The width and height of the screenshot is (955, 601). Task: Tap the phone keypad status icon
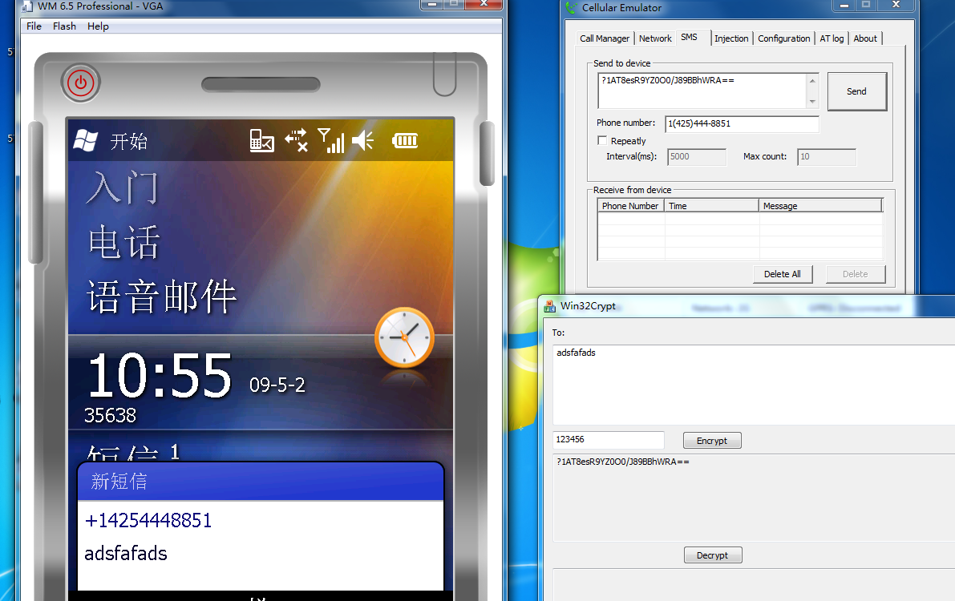[x=262, y=141]
